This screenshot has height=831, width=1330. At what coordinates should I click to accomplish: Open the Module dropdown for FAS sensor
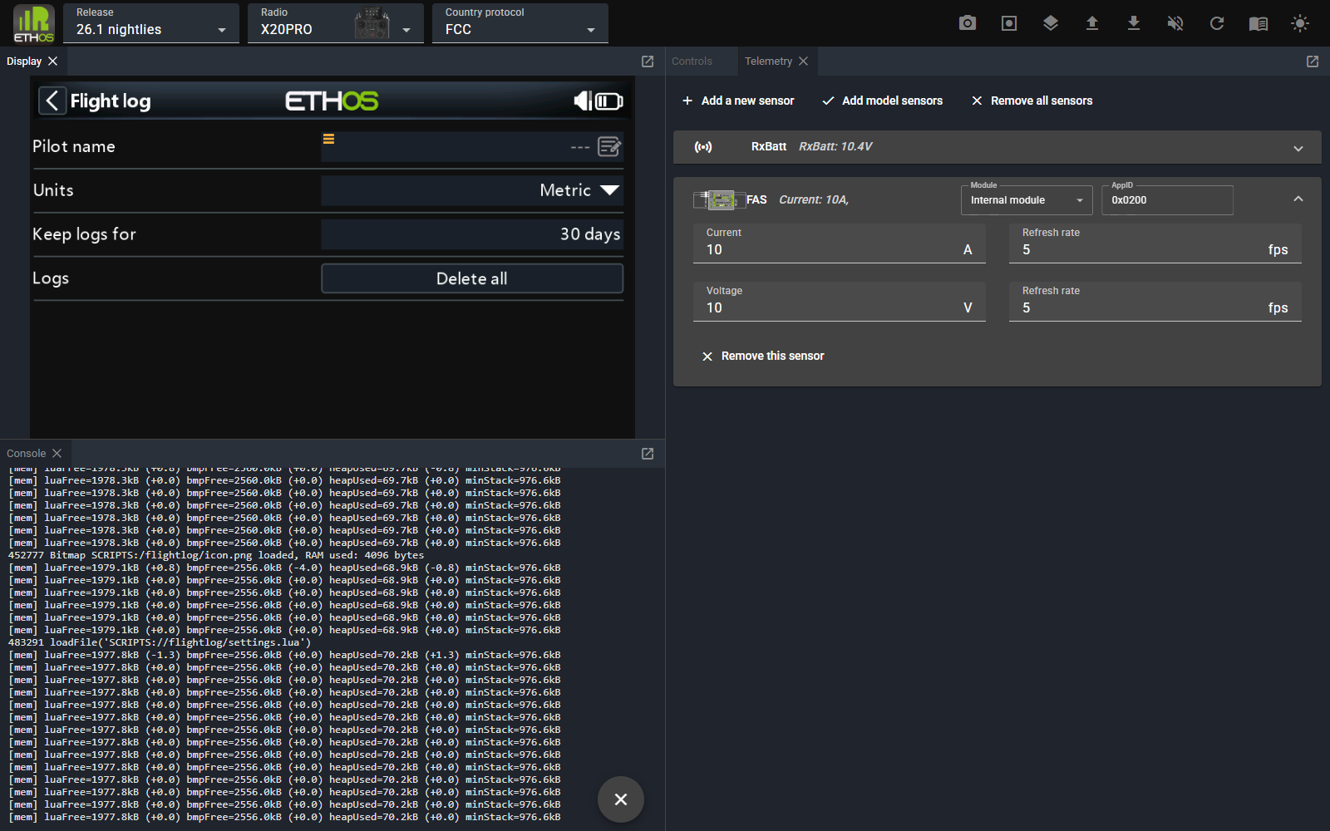click(x=1027, y=200)
